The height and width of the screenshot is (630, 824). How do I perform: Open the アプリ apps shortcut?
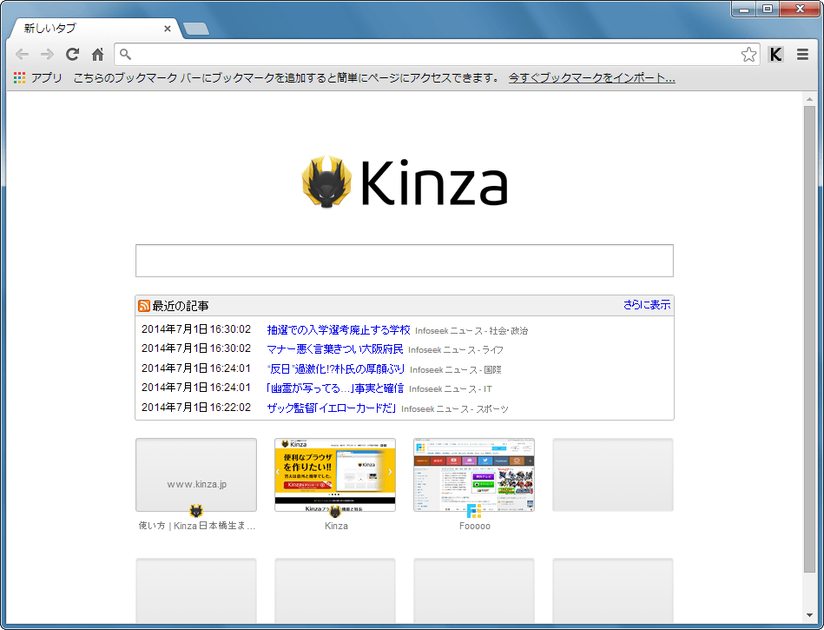[x=38, y=78]
